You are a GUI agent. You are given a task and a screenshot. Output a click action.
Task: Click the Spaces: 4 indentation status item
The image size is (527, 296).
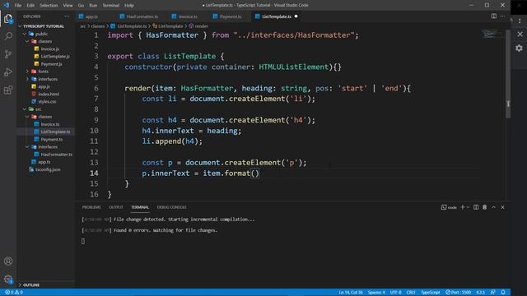pyautogui.click(x=376, y=293)
